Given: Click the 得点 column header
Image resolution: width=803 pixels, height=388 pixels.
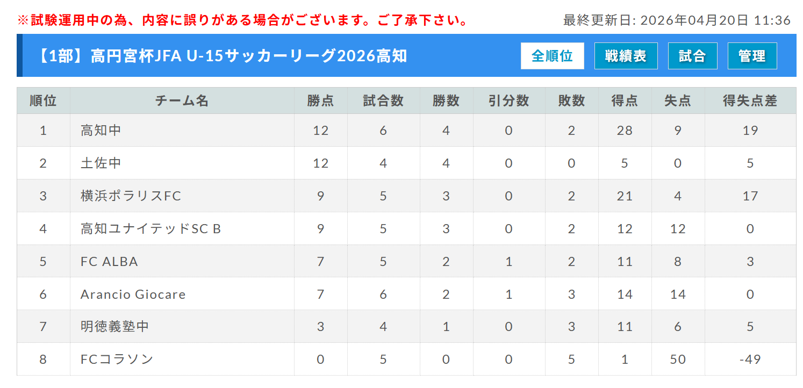Looking at the screenshot, I should pos(625,100).
